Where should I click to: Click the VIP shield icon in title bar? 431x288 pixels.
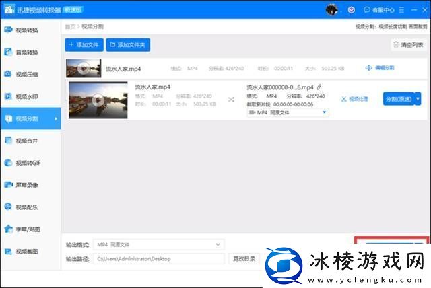pos(352,10)
